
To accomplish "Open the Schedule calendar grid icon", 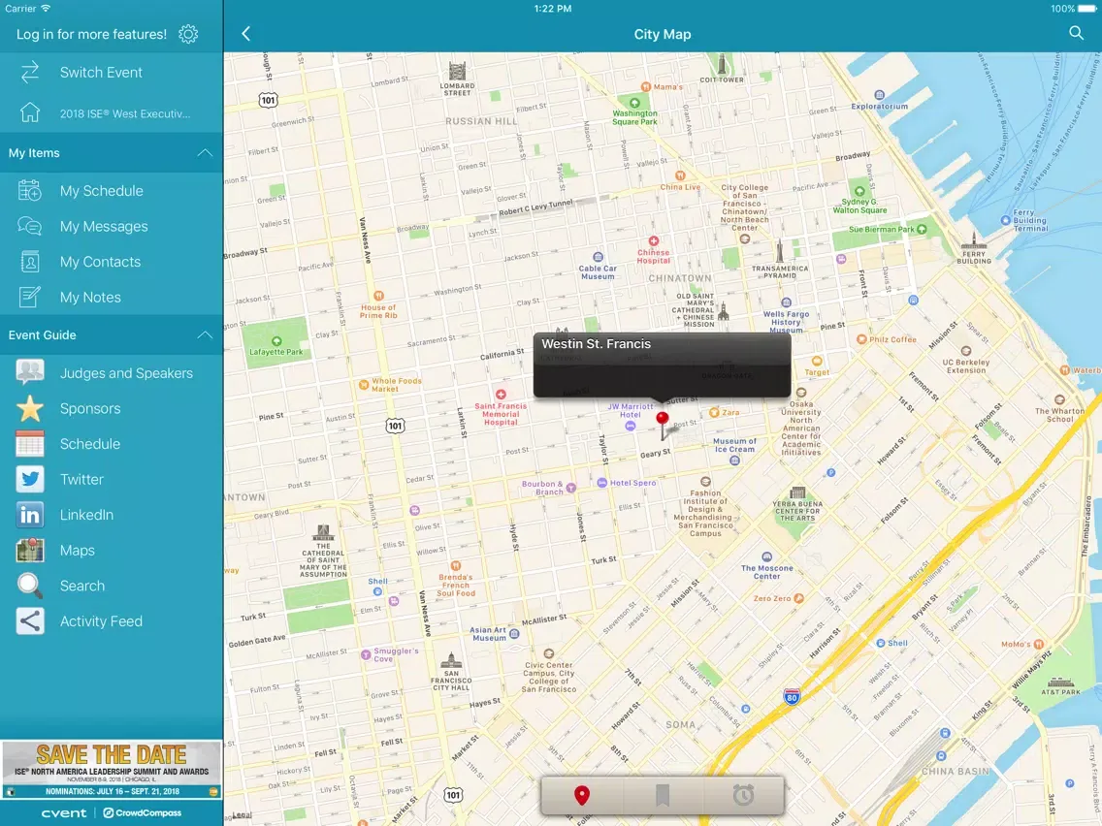I will pyautogui.click(x=30, y=444).
